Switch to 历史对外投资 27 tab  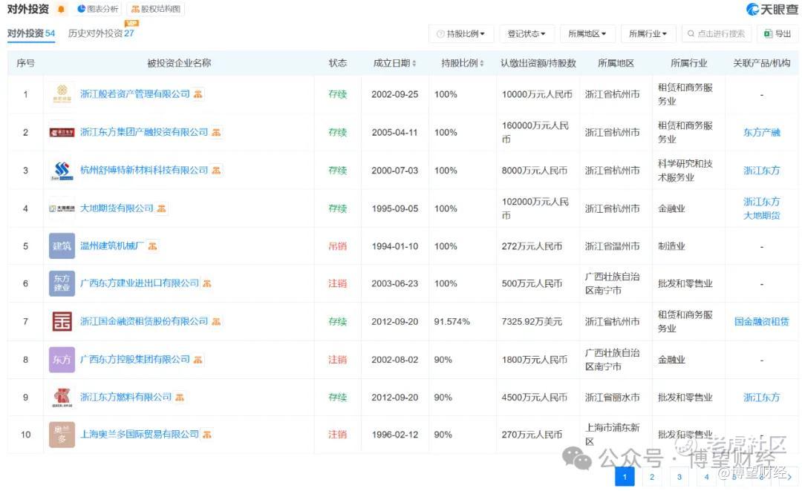[x=101, y=33]
